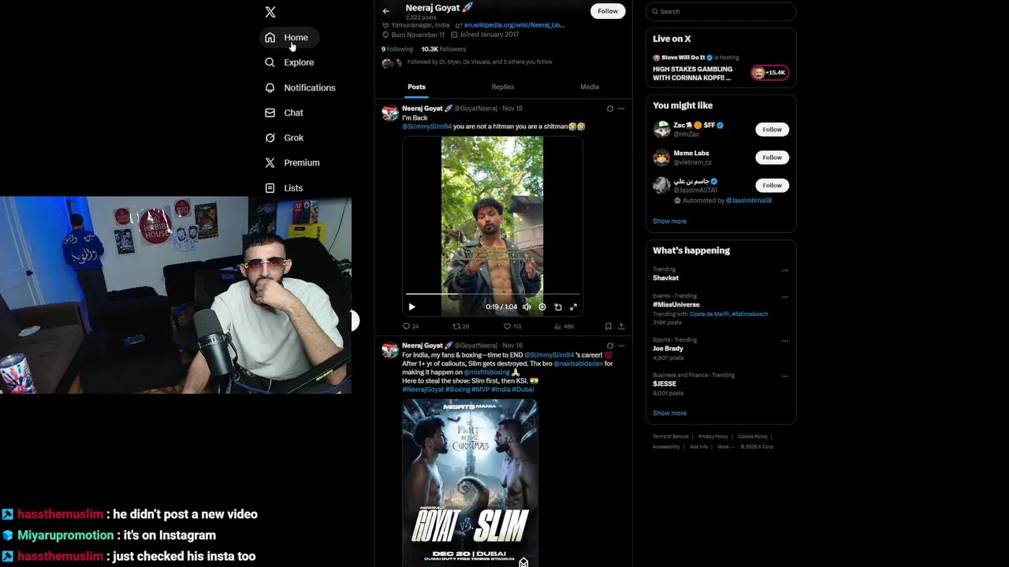Open 'Followed by Dr. Myer, Dx Visuals' list
Screen dimensions: 1009x567
pos(479,62)
